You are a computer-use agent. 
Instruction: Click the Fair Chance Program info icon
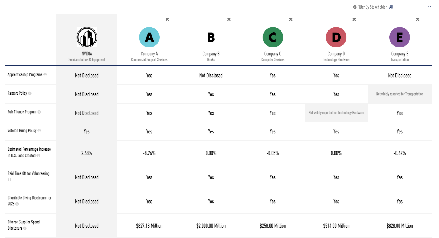pyautogui.click(x=39, y=112)
